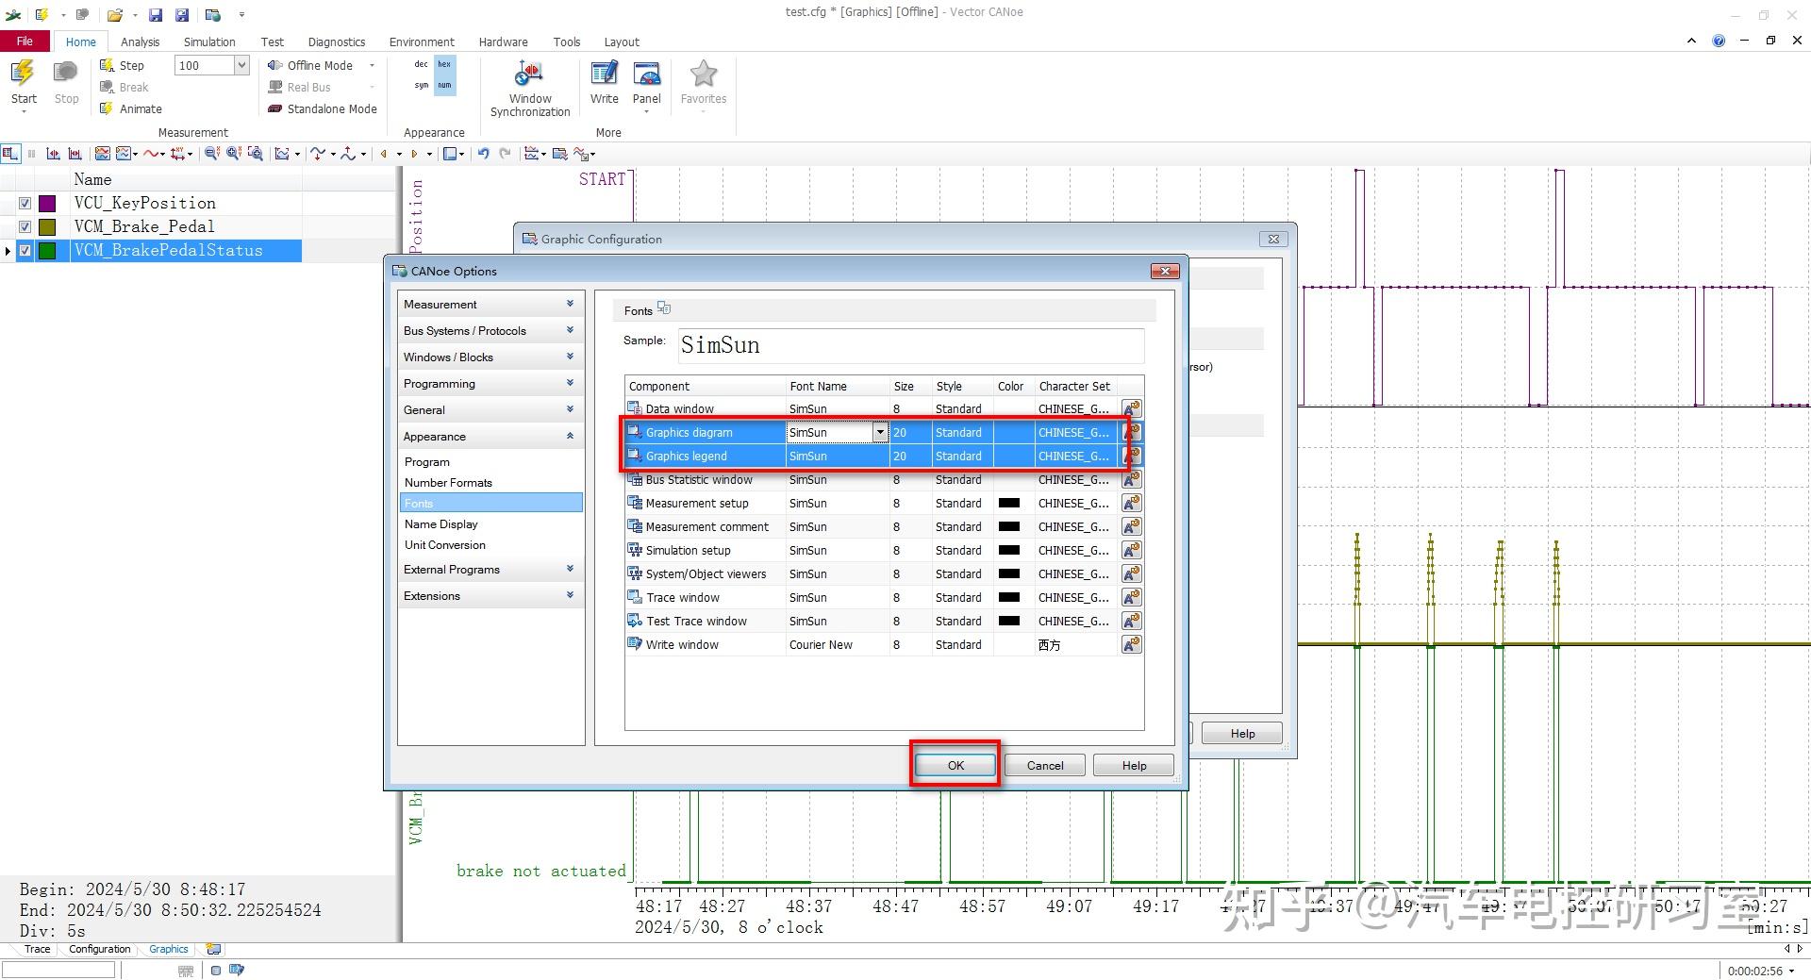Image resolution: width=1811 pixels, height=980 pixels.
Task: Select Name Display in Appearance list
Action: click(x=440, y=524)
